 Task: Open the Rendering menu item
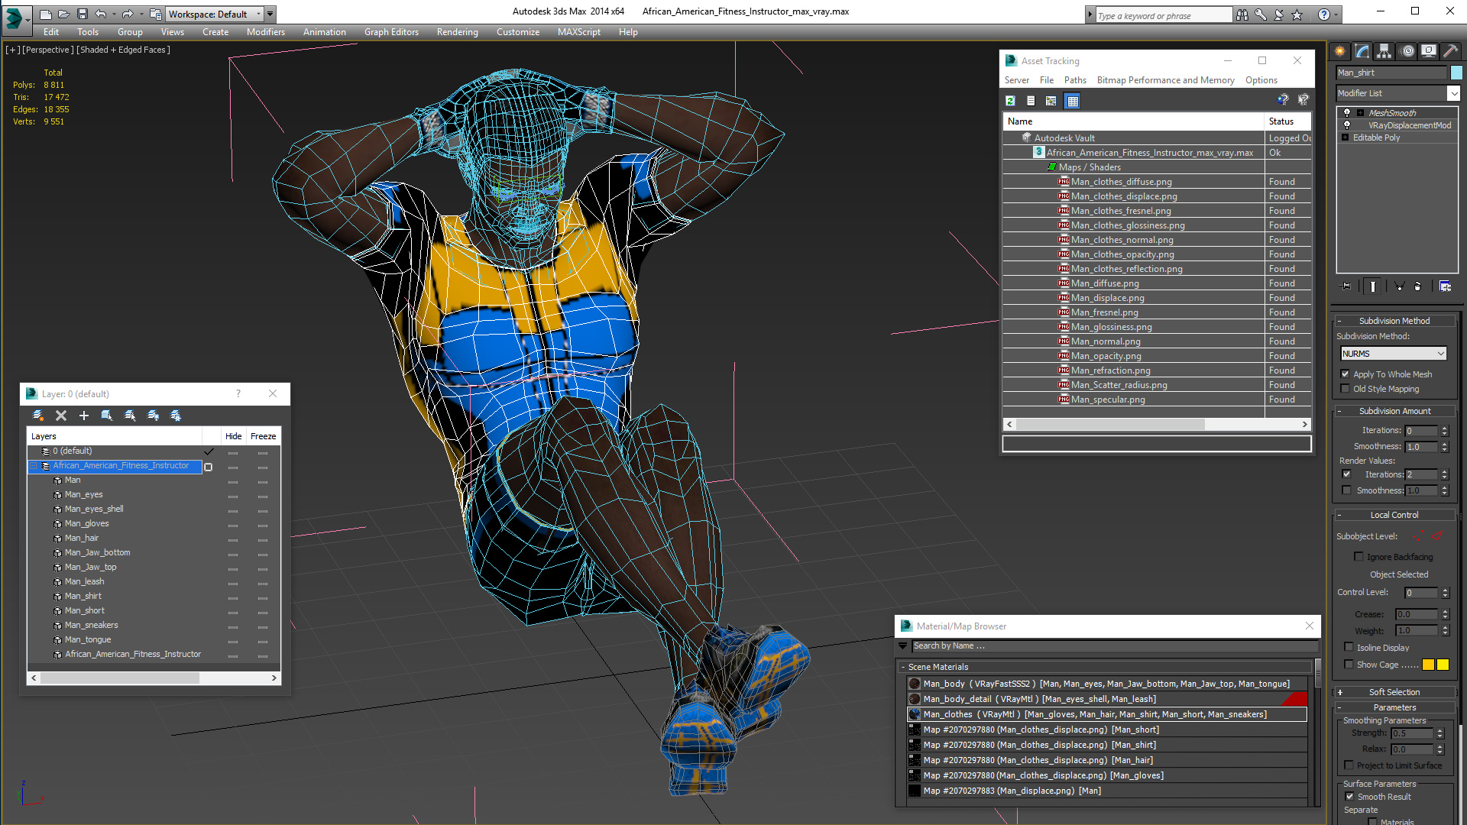point(455,31)
